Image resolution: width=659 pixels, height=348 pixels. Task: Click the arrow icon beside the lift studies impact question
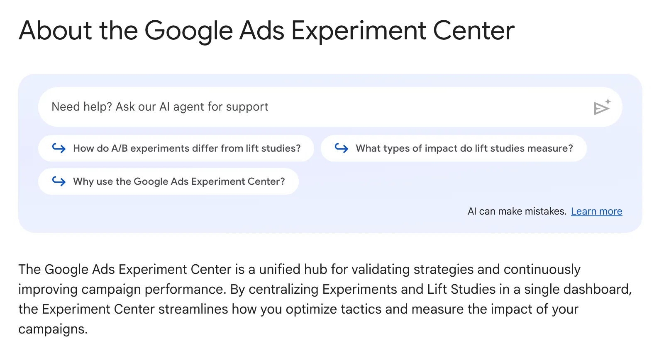[342, 148]
